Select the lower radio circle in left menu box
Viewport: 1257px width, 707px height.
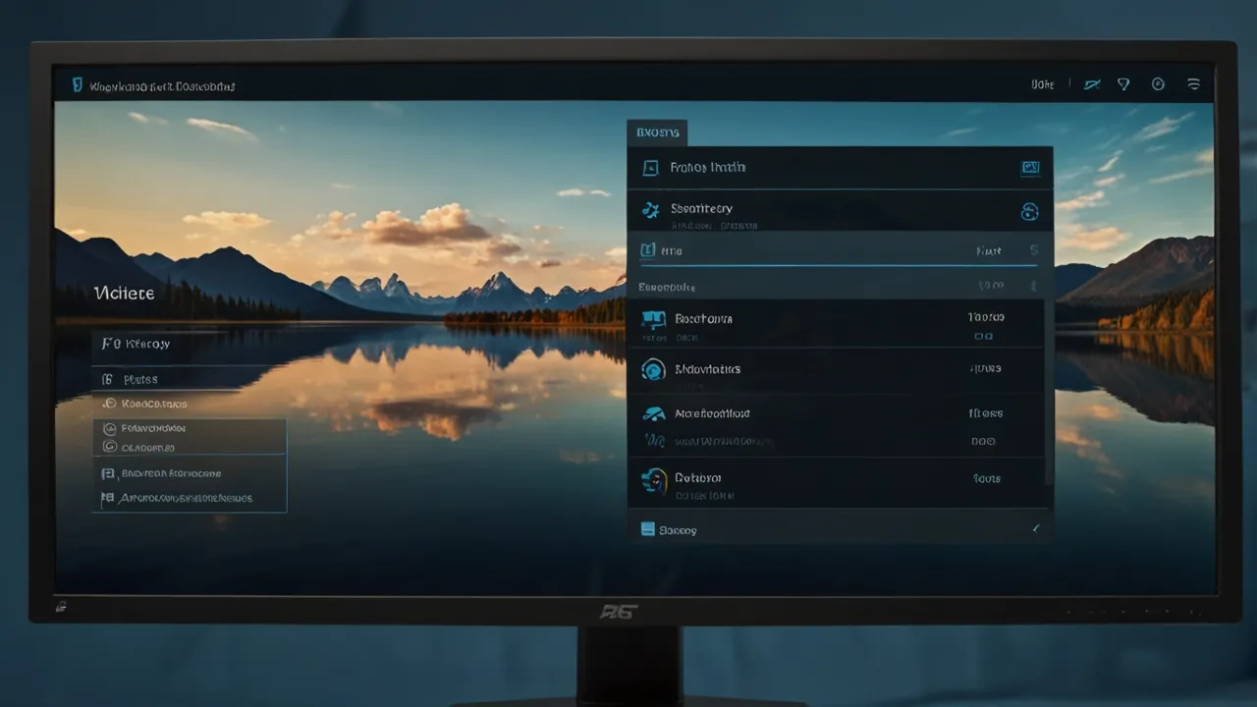coord(110,447)
